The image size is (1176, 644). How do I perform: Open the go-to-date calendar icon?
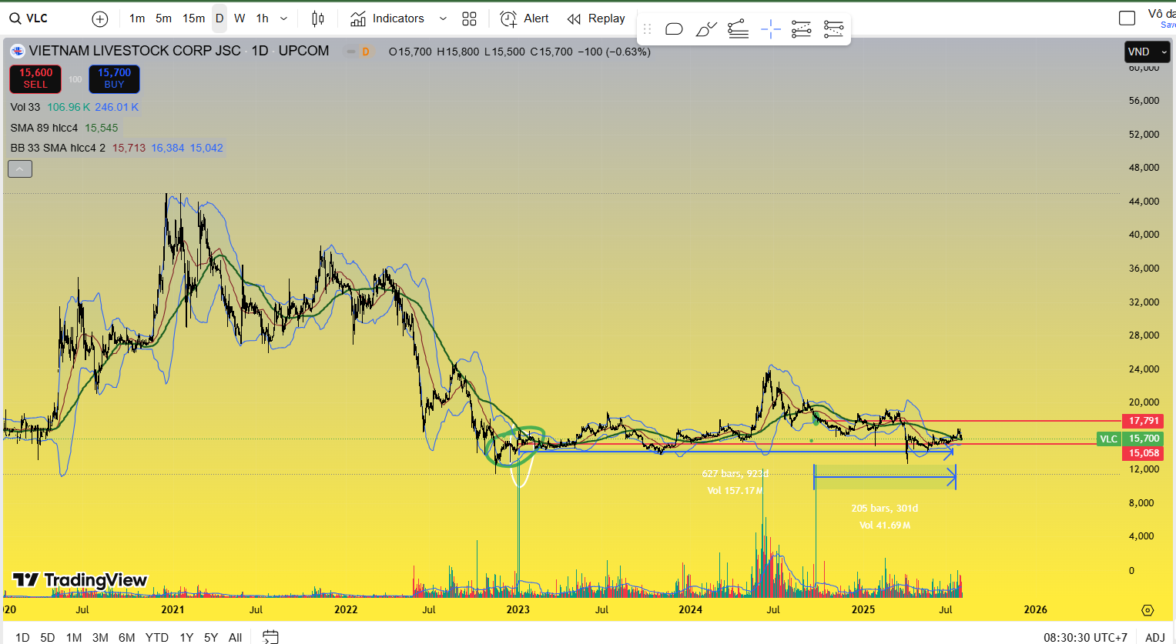point(270,637)
